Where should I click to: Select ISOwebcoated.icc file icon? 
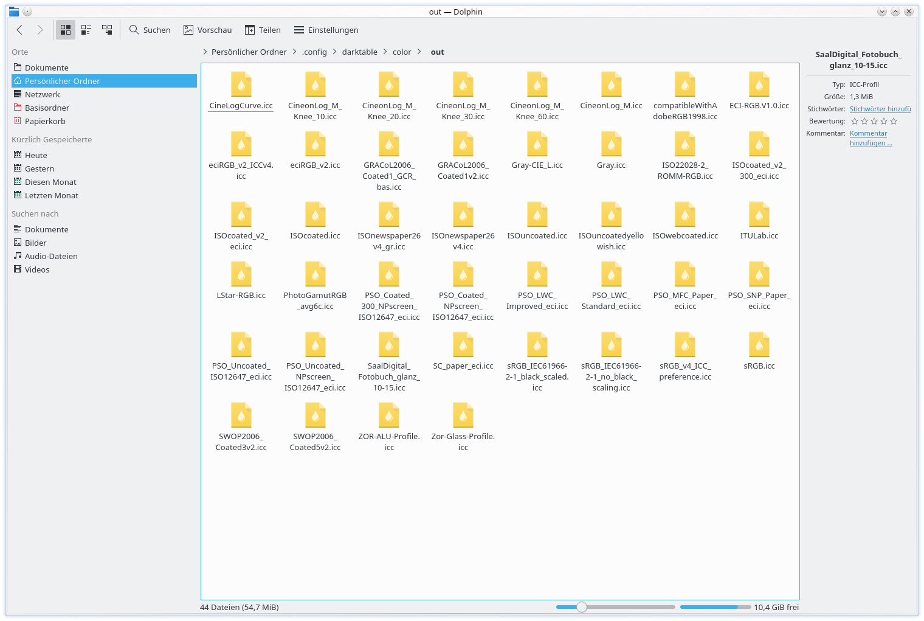(685, 215)
